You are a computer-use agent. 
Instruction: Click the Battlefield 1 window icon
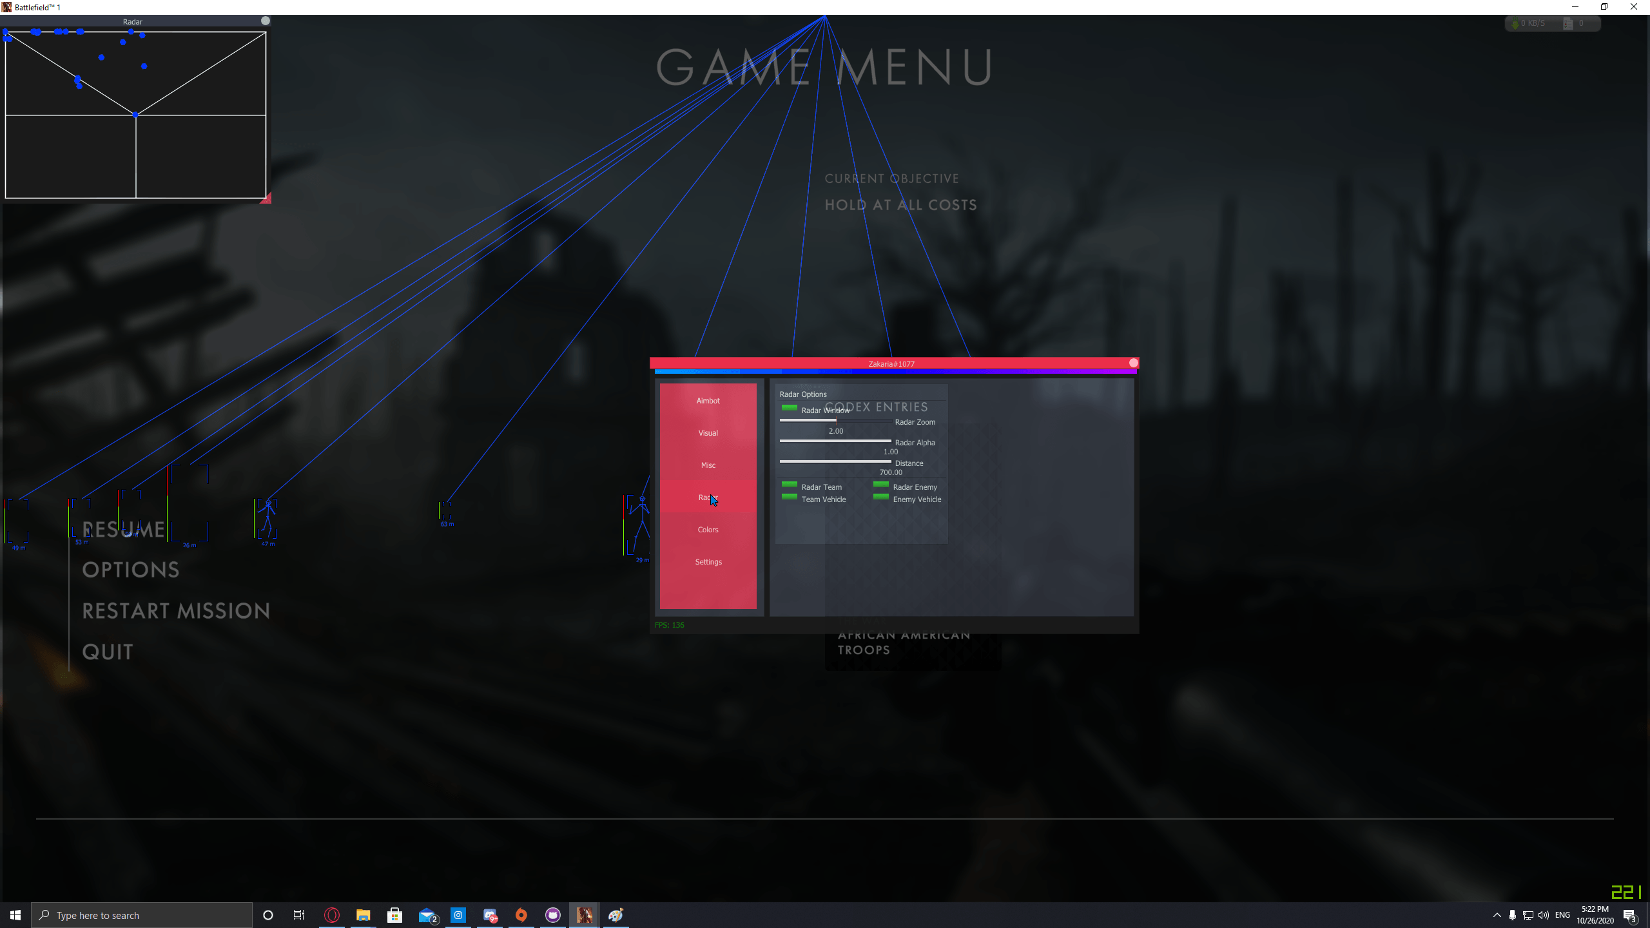6,7
